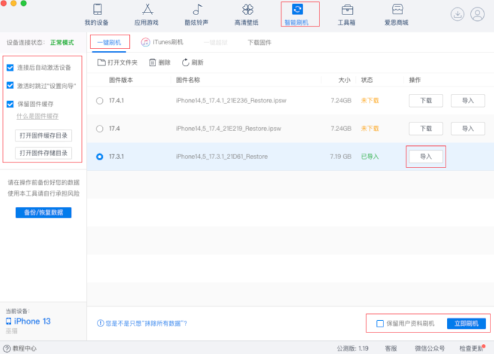Click 立即刷机 flash now button

466,324
